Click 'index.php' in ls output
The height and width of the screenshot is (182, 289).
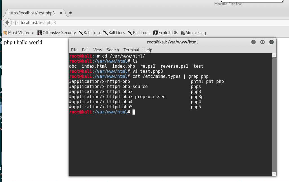click(x=124, y=66)
